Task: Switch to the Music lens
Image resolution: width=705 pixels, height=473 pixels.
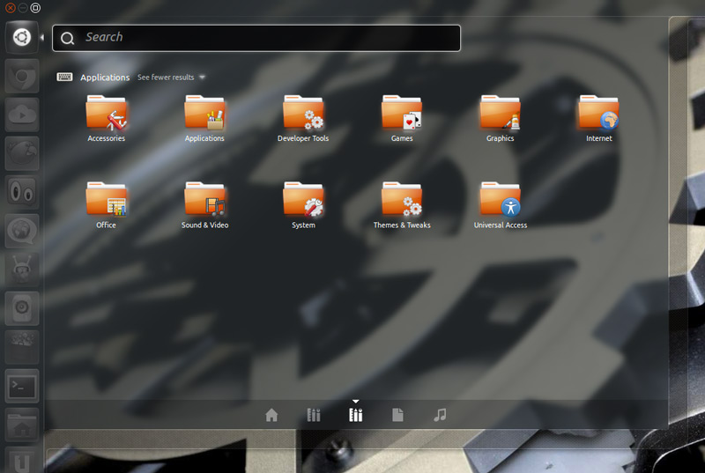Action: click(x=440, y=415)
